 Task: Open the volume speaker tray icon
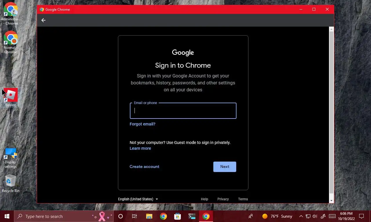315,216
